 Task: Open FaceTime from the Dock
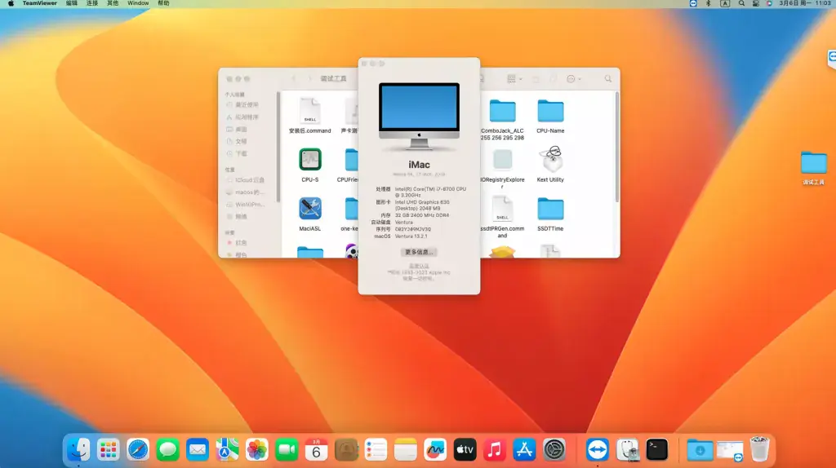pyautogui.click(x=287, y=450)
